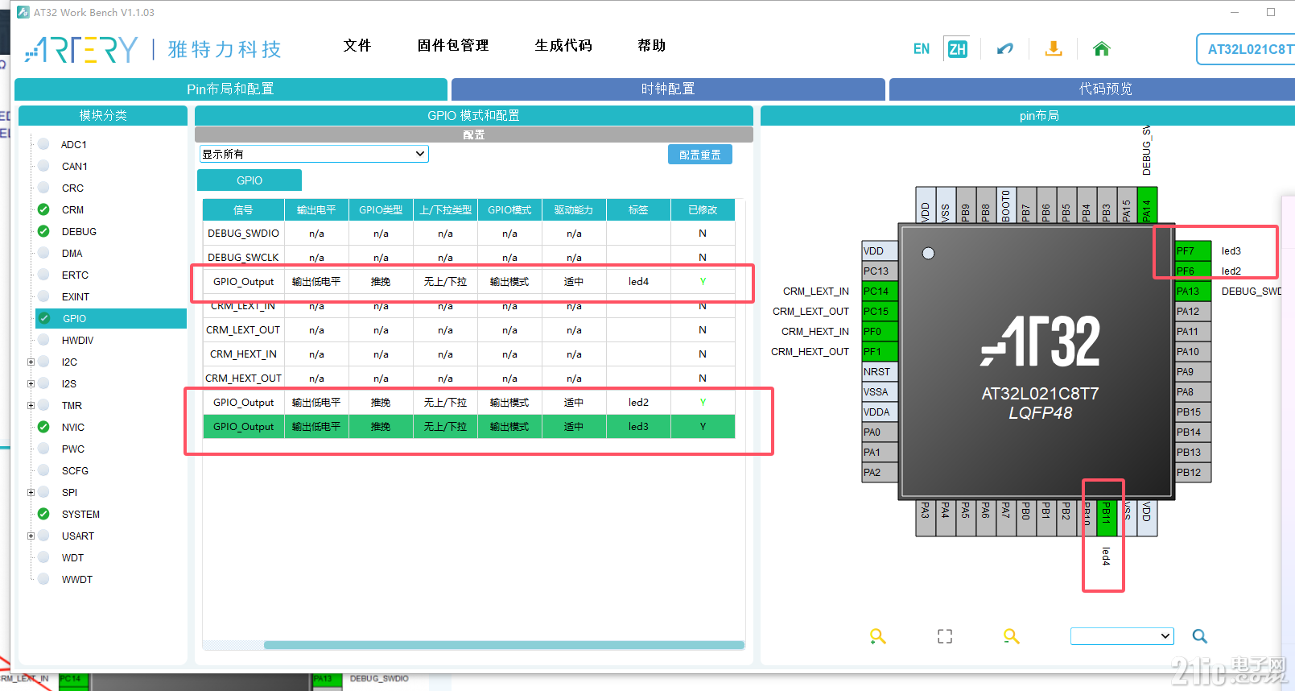This screenshot has width=1295, height=691.
Task: Click the AT32L021C8T chip name button
Action: (1246, 49)
